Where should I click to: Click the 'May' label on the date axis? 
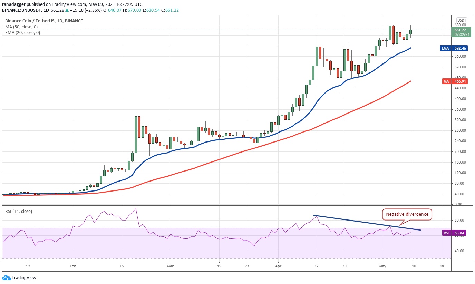[x=383, y=266]
